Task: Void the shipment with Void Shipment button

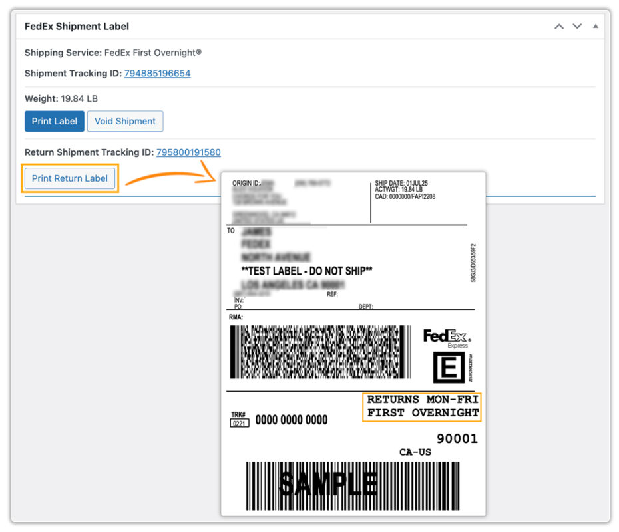Action: pyautogui.click(x=124, y=121)
